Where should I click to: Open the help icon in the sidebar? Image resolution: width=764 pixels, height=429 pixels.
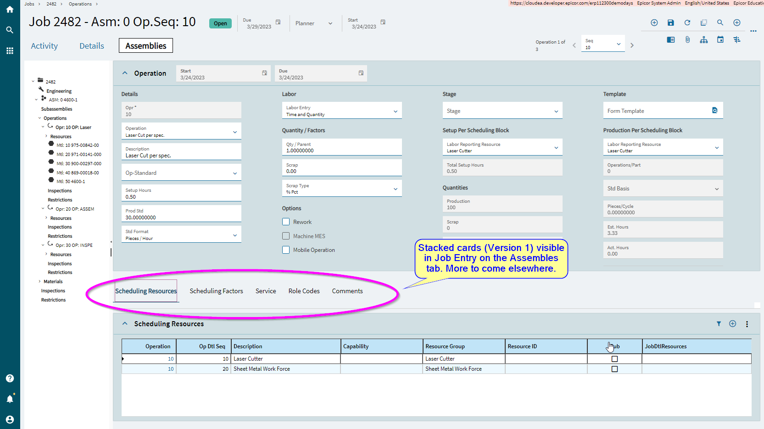[10, 379]
